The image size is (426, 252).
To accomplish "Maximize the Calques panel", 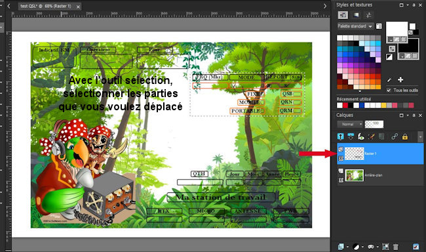I will [401, 115].
